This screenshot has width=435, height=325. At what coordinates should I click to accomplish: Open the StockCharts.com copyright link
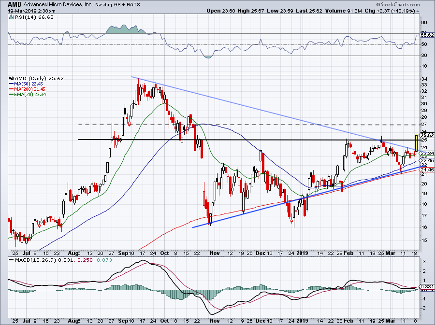coord(398,4)
